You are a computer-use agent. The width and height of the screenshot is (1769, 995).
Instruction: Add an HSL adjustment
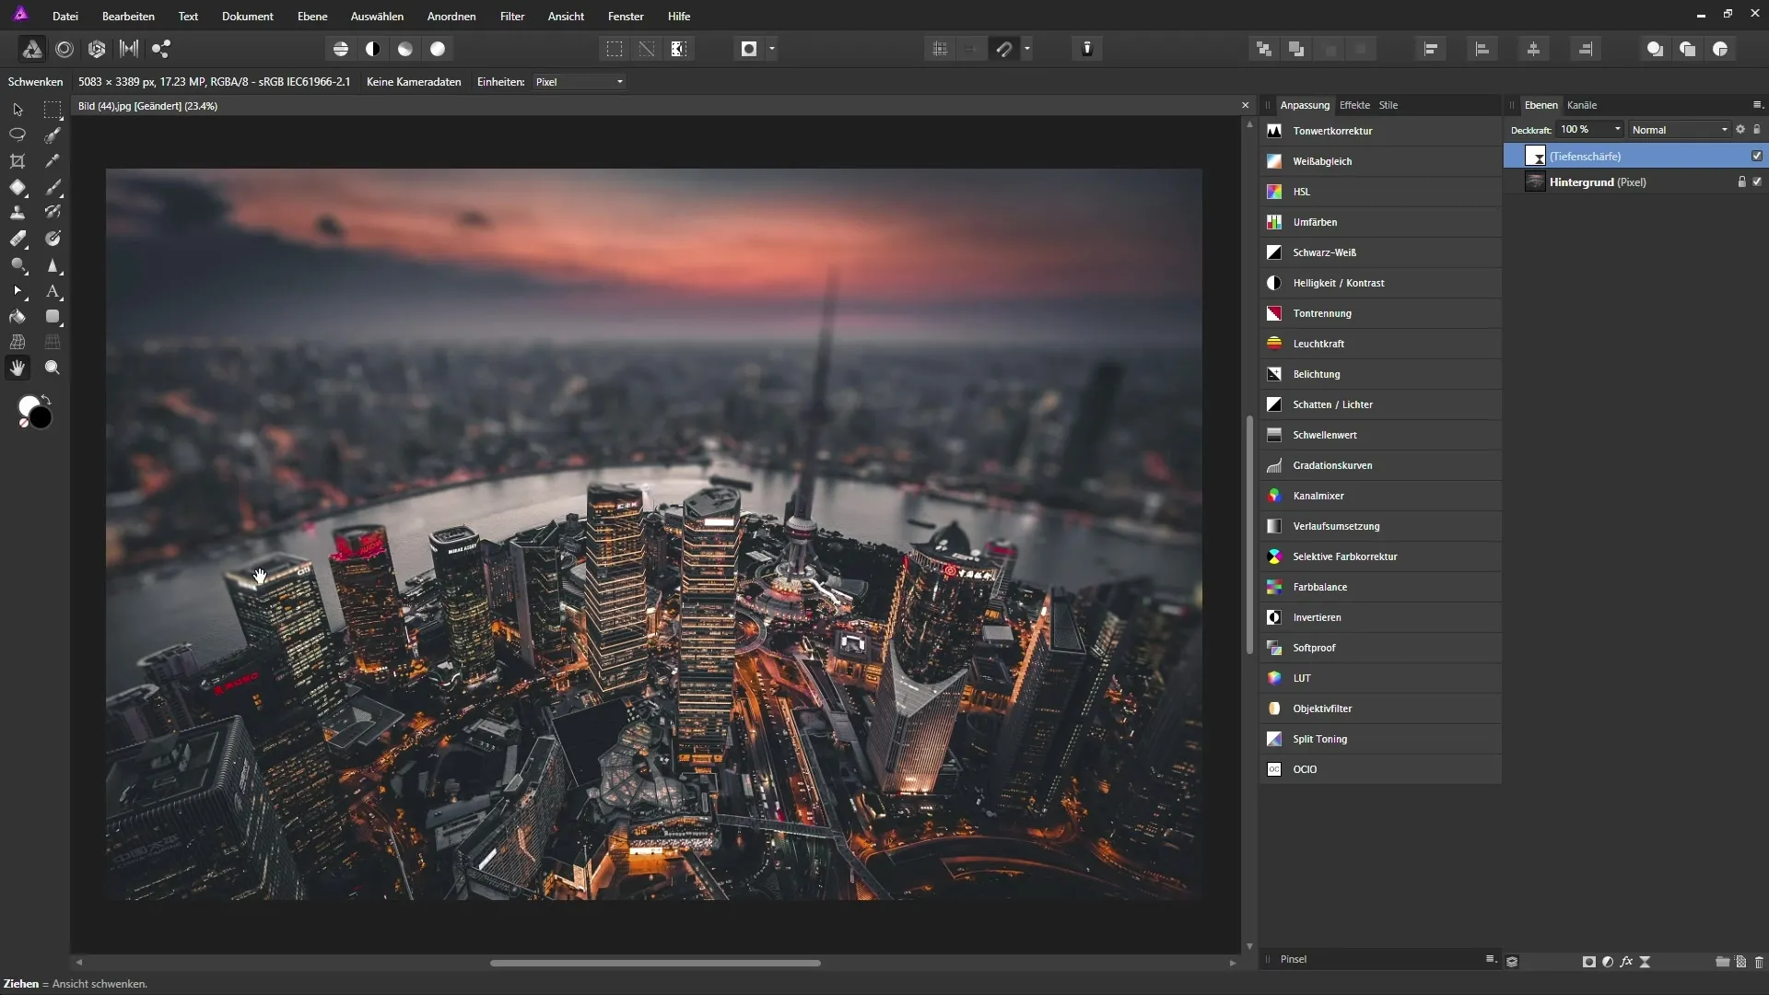pyautogui.click(x=1380, y=192)
